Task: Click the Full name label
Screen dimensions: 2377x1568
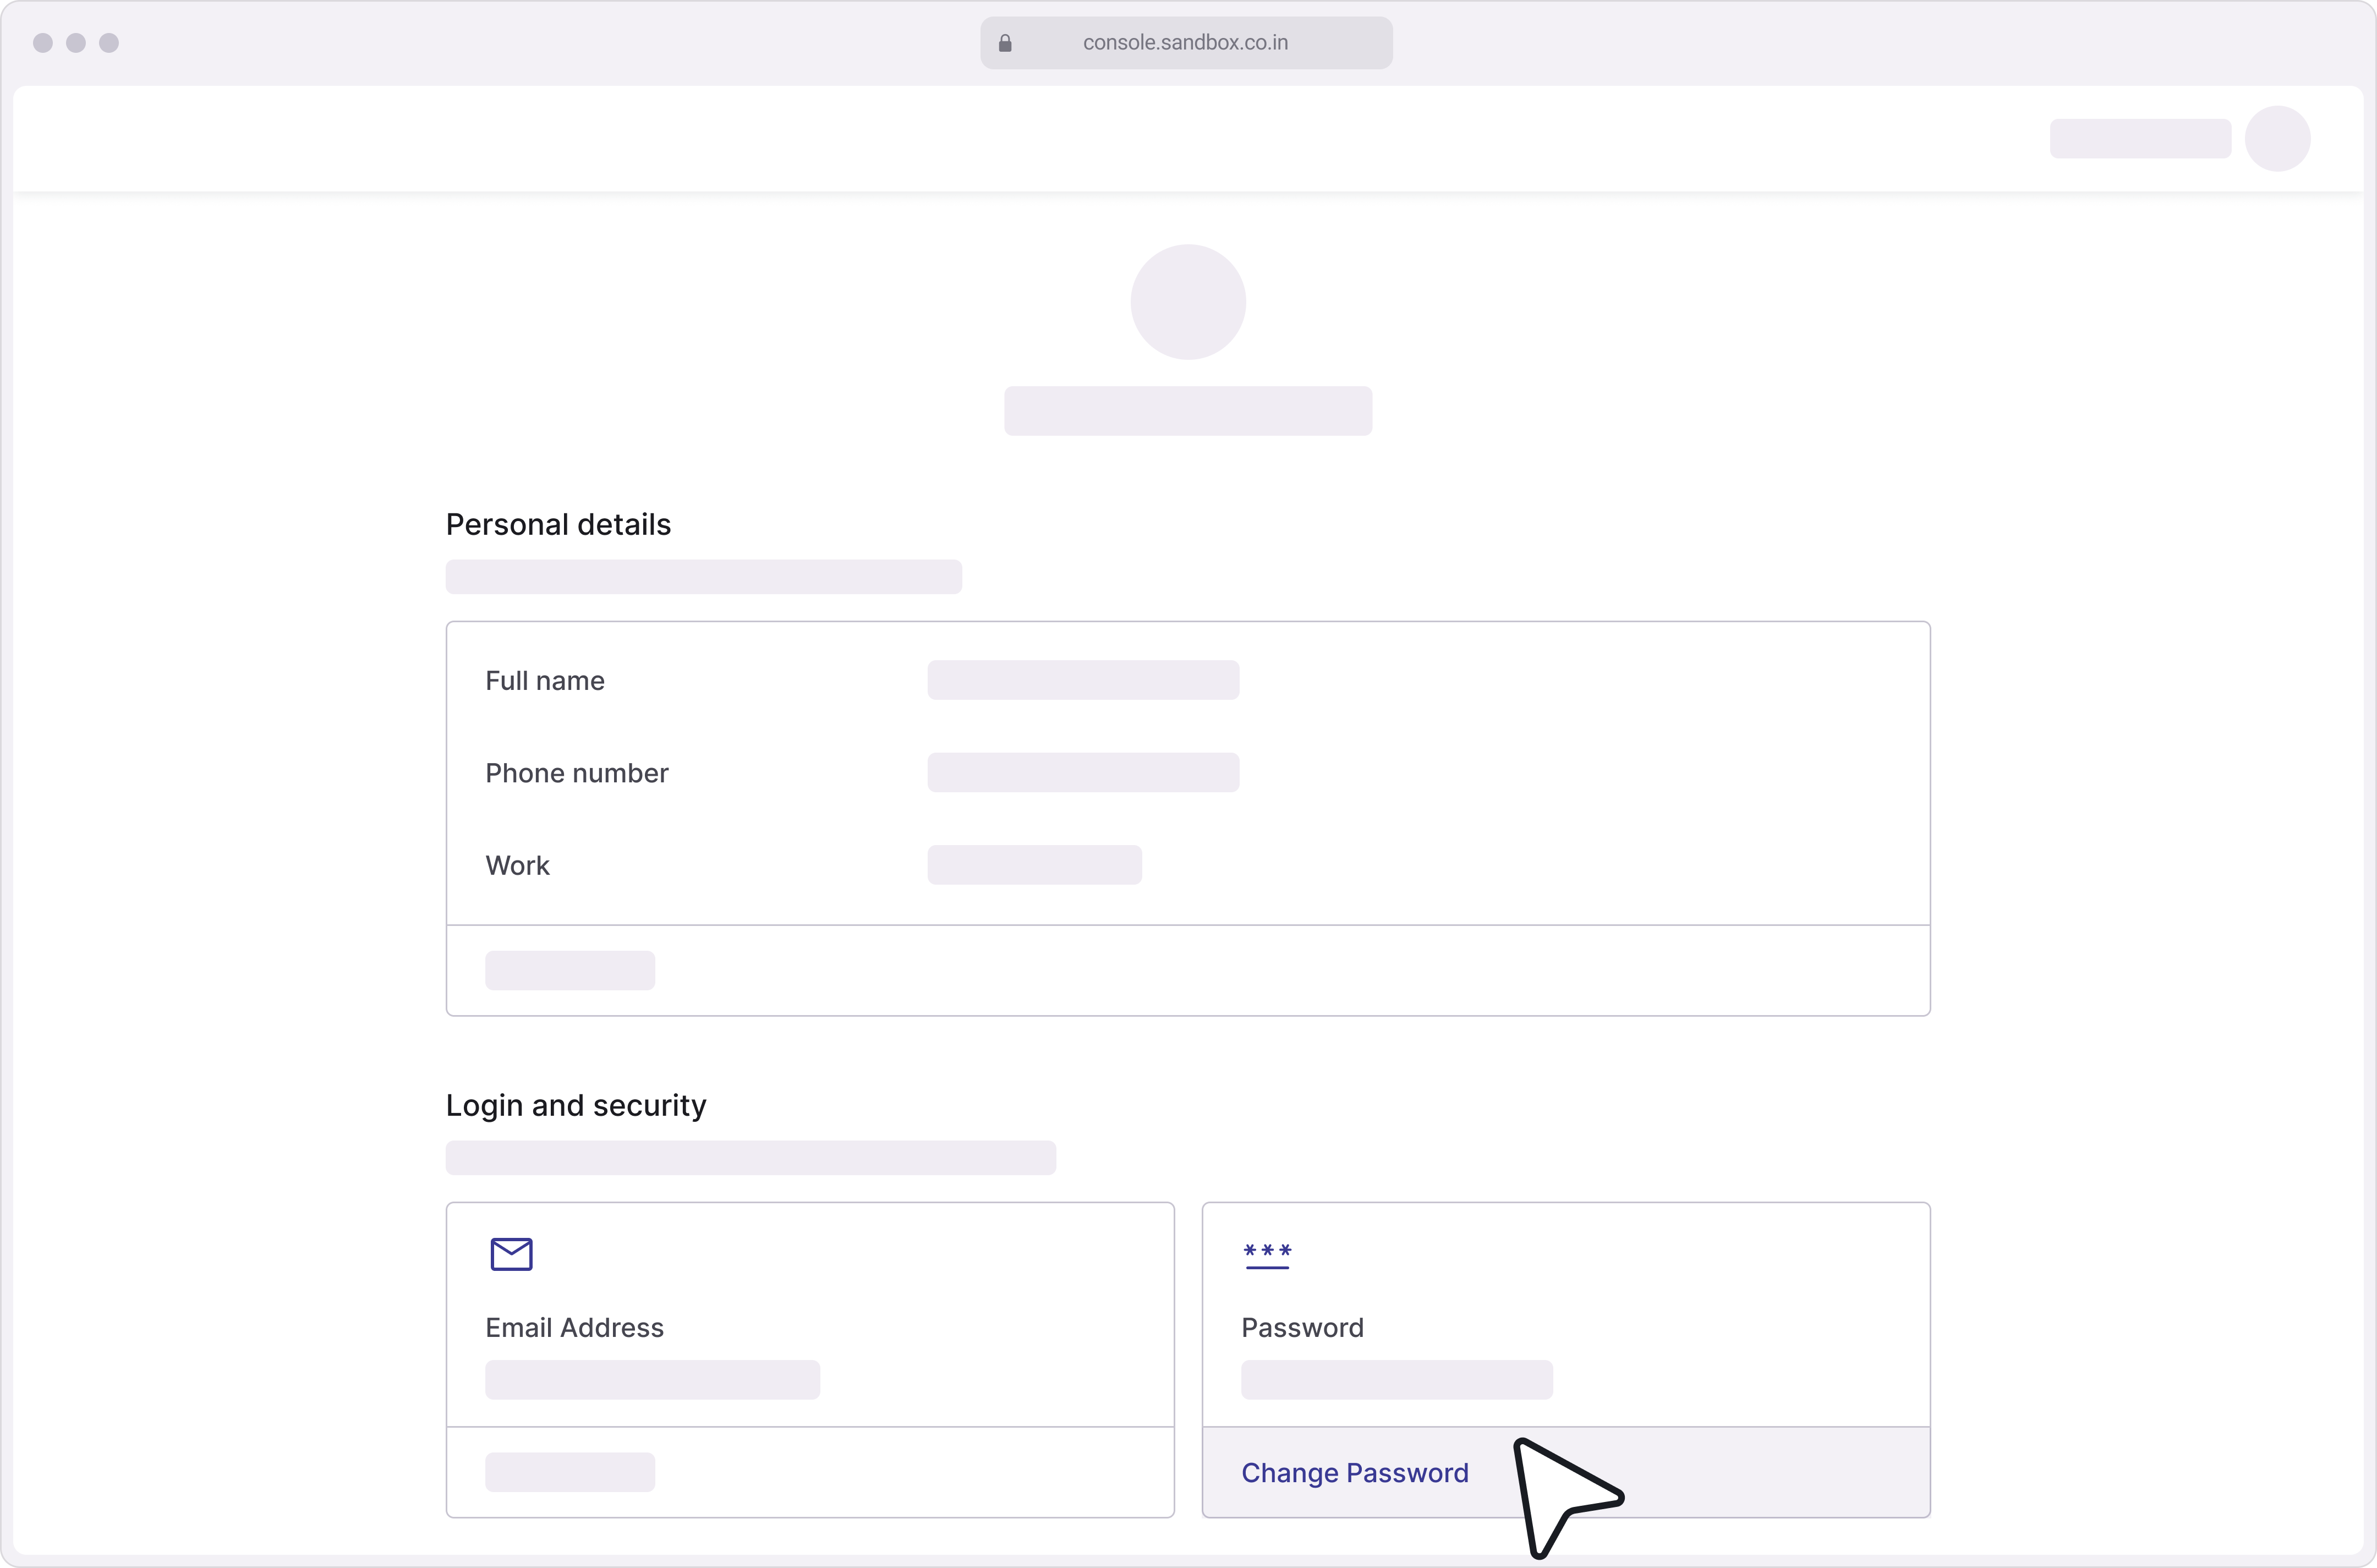Action: click(545, 681)
